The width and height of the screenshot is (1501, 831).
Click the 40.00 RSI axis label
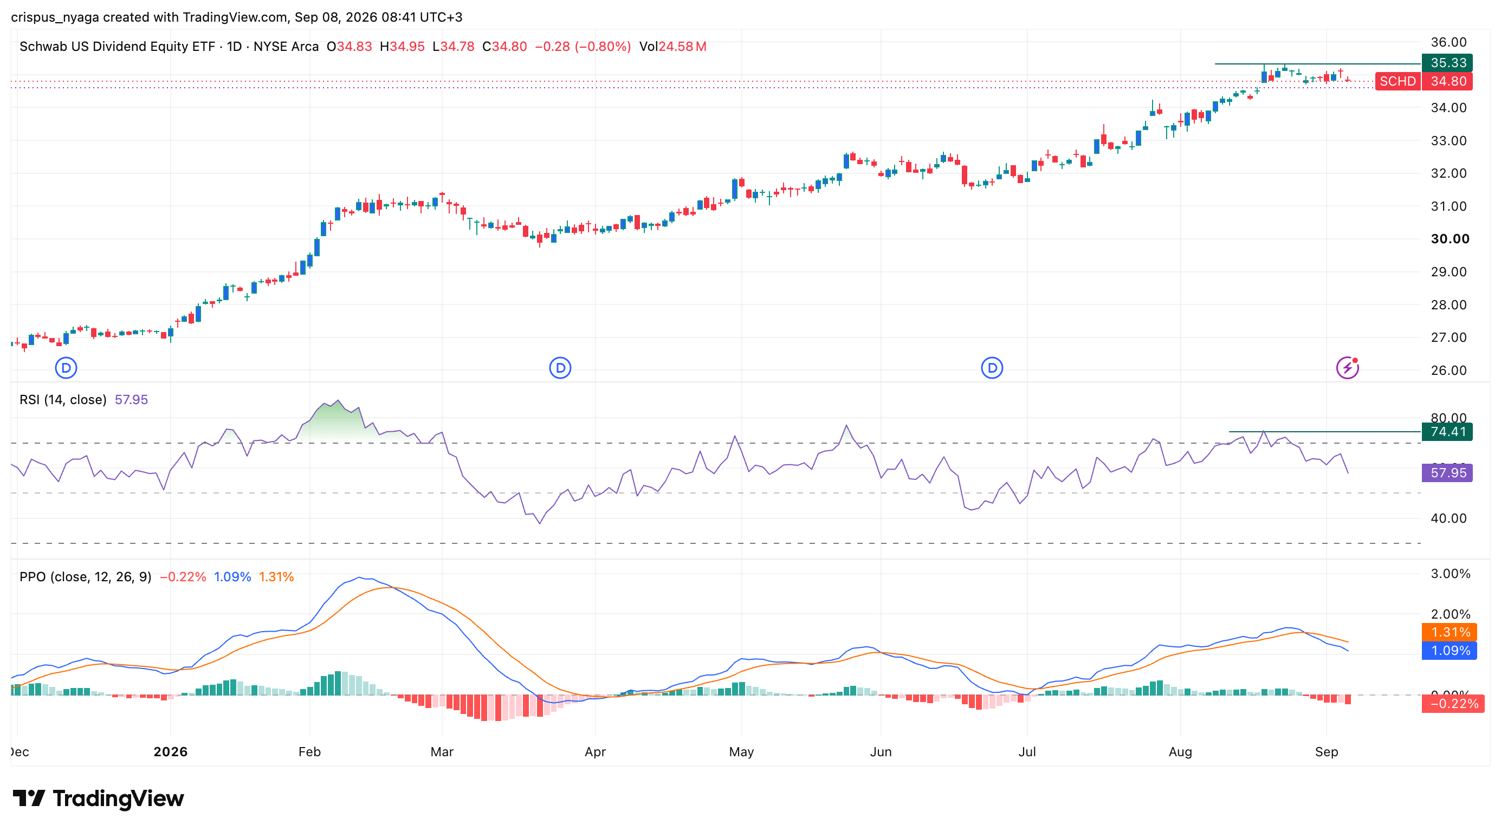[1448, 518]
